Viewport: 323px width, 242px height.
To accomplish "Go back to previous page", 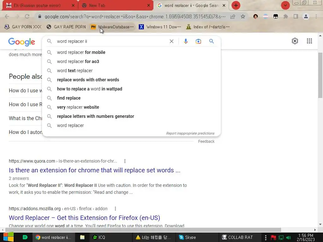I will (7, 16).
